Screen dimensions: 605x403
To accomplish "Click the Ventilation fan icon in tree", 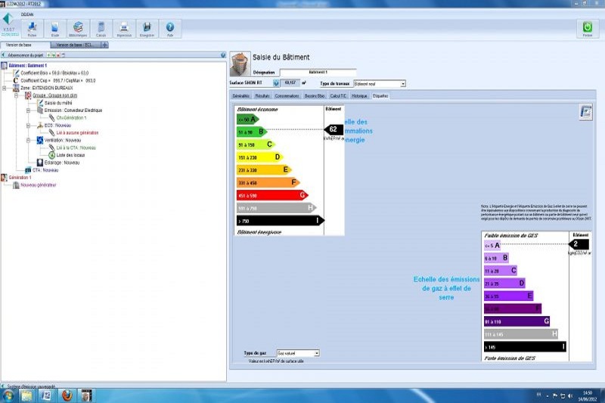I will [x=40, y=140].
